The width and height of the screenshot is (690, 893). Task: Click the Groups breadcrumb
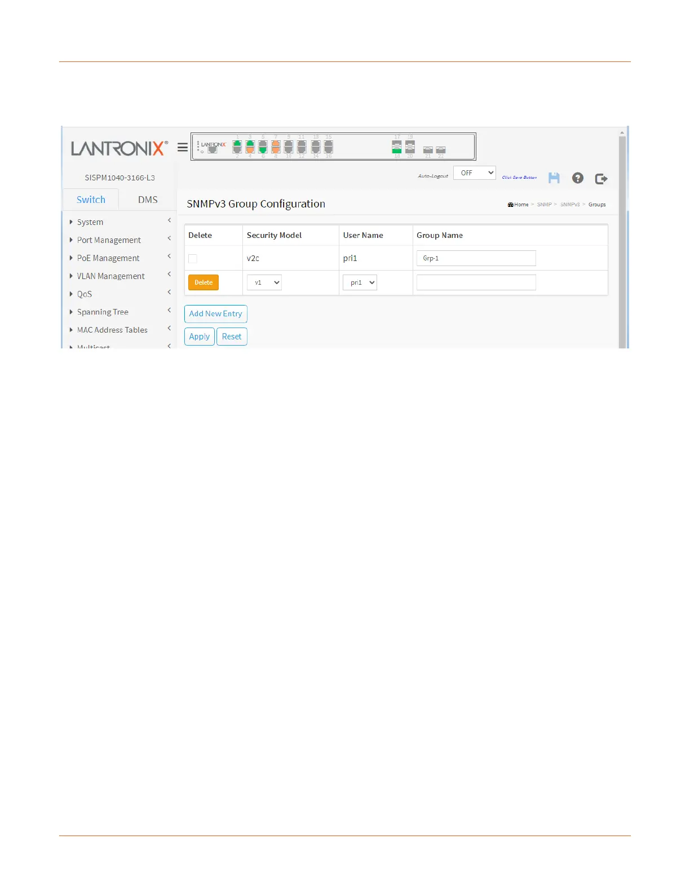pos(597,205)
